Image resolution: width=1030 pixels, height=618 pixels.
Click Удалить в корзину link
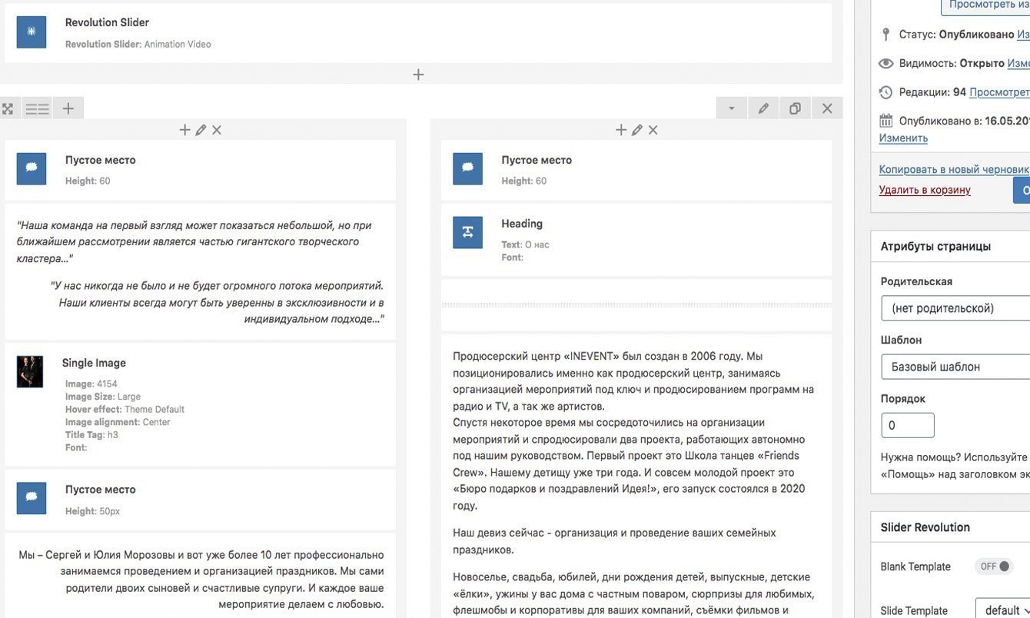tap(925, 190)
